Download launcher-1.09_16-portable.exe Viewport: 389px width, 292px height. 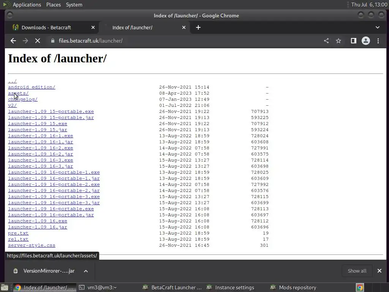(51, 209)
